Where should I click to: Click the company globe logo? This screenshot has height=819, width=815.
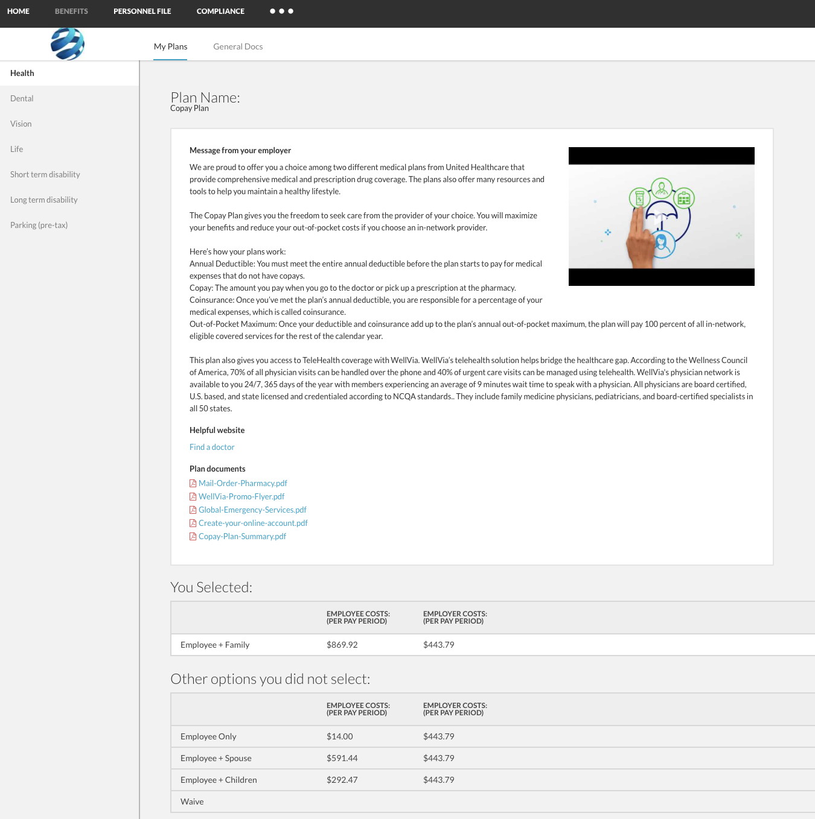click(x=68, y=44)
